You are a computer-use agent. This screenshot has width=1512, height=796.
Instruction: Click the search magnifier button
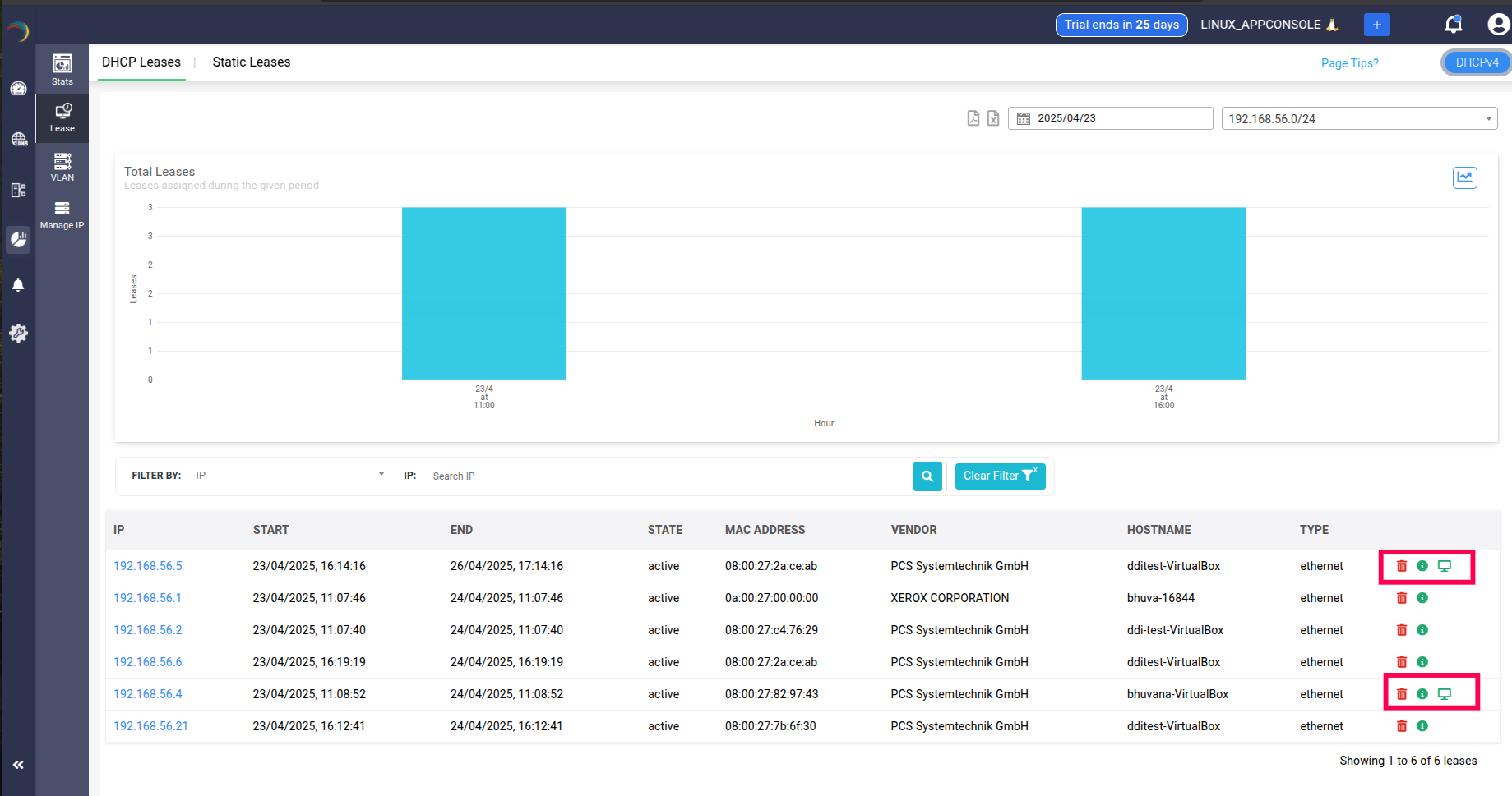(927, 476)
